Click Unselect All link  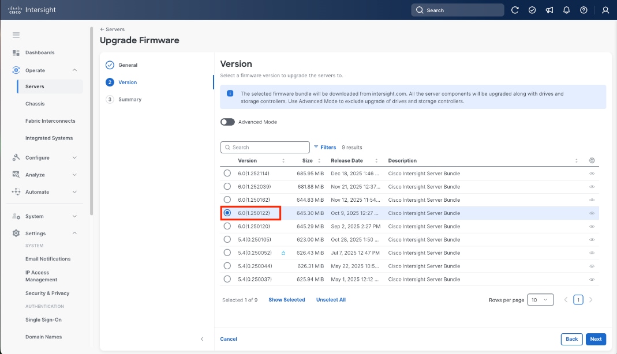tap(331, 300)
